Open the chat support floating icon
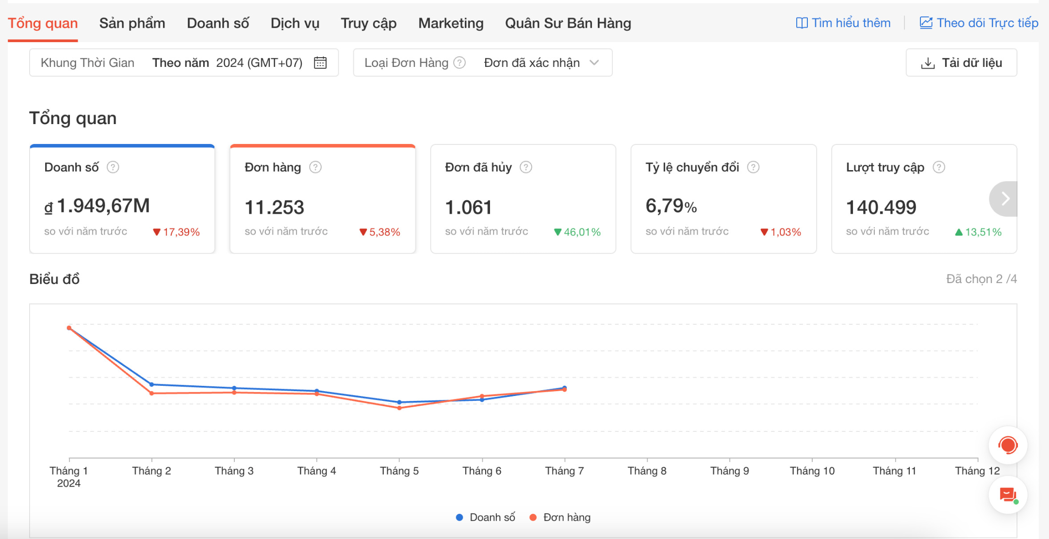The image size is (1049, 539). pos(1008,495)
